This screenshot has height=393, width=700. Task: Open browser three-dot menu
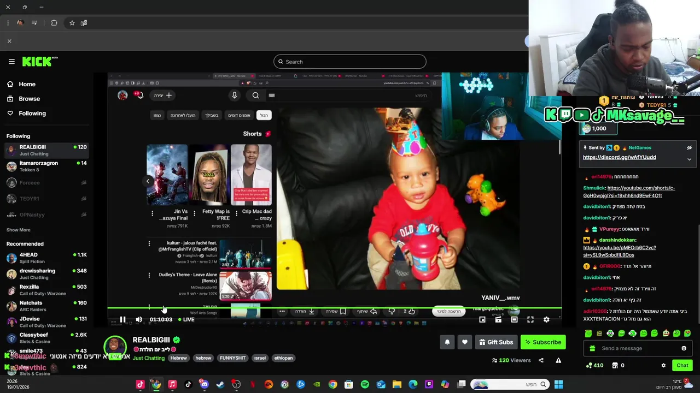point(8,23)
